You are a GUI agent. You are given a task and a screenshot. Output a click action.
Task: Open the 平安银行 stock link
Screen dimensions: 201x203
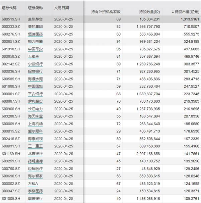click(35, 94)
